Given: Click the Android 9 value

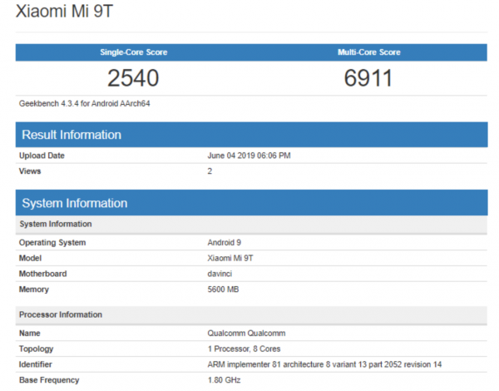Looking at the screenshot, I should (x=225, y=243).
